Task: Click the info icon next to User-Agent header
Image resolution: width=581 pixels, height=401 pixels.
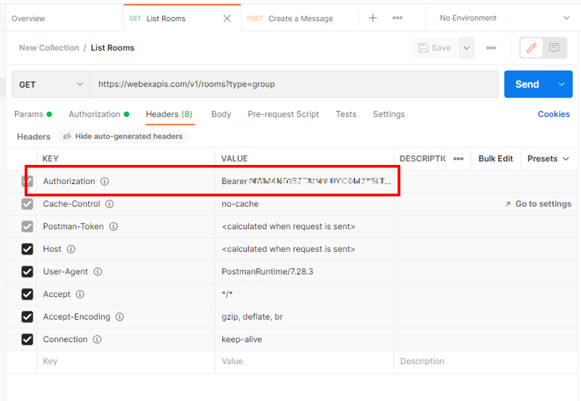Action: pos(96,272)
